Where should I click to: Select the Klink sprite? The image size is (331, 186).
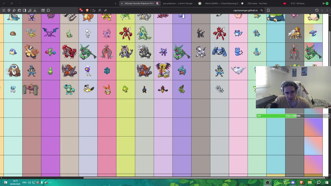(x=220, y=89)
